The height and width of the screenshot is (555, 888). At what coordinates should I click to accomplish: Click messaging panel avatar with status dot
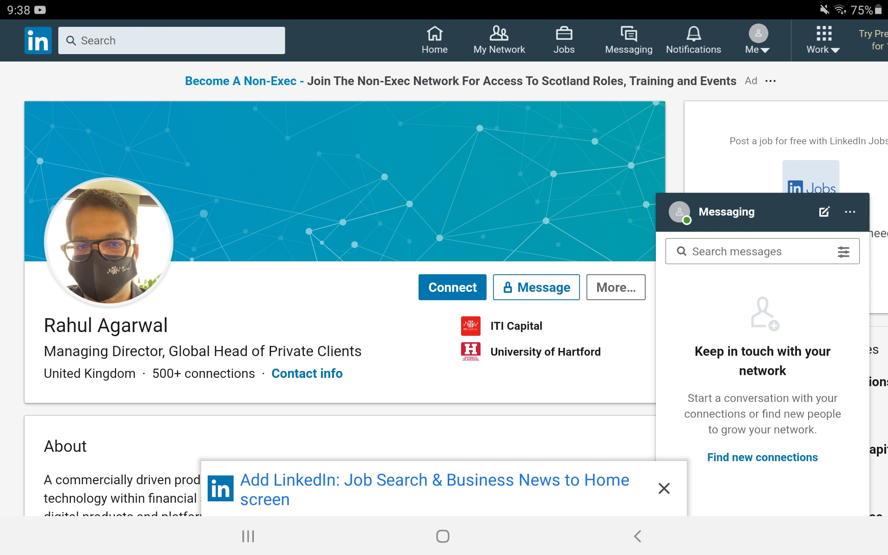(x=679, y=212)
